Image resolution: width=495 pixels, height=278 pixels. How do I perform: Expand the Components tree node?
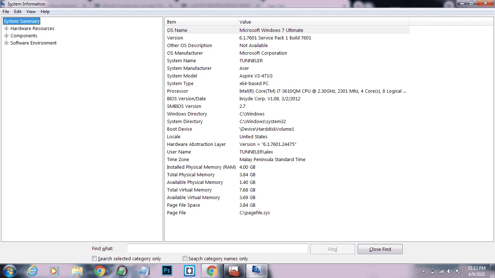pos(6,36)
